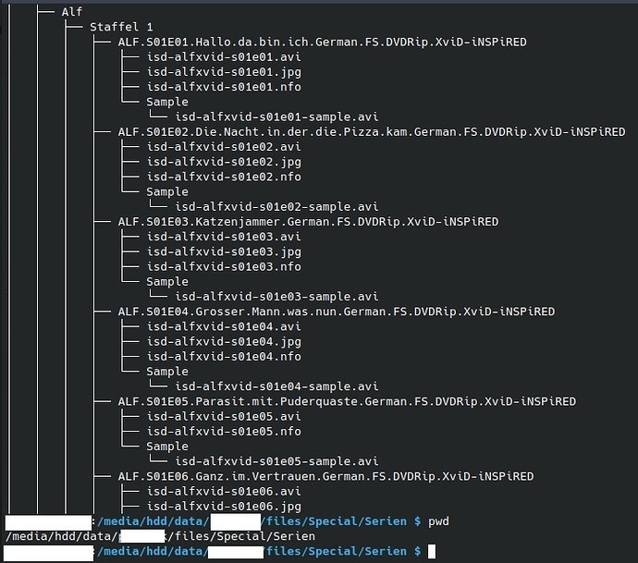Select isd-alfxvid-s01e05.nfo file
The height and width of the screenshot is (563, 638).
(224, 431)
